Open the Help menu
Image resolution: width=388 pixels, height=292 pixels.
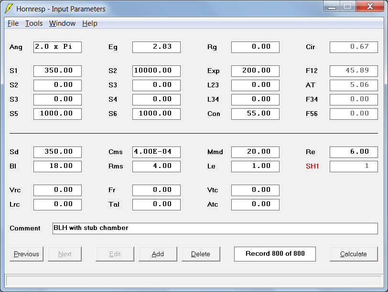89,23
